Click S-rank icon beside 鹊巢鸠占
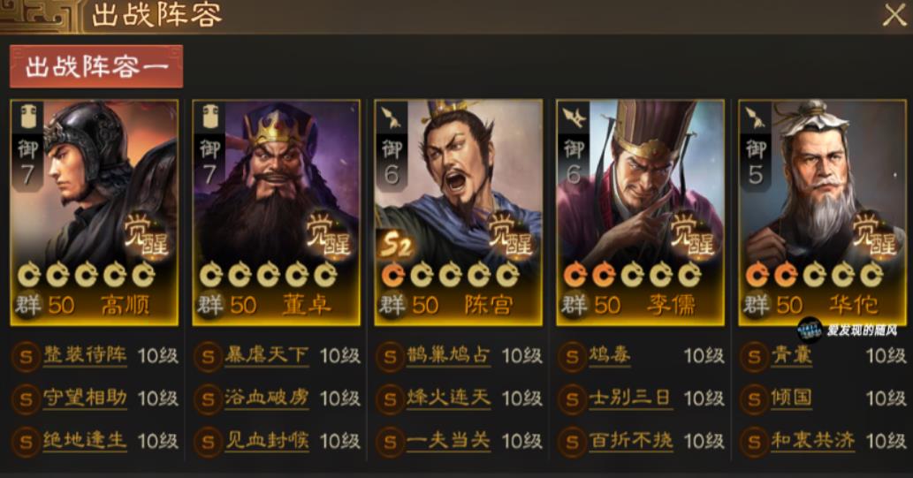Screen dimensions: 913x478 pyautogui.click(x=390, y=356)
